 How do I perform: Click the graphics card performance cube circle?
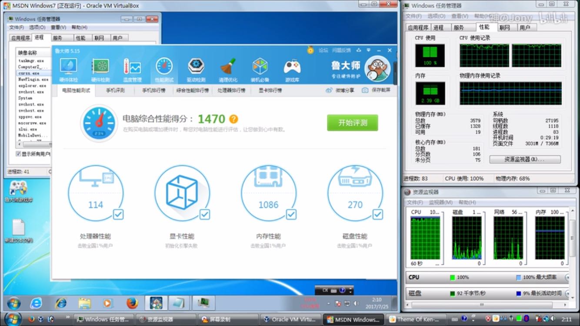click(182, 193)
